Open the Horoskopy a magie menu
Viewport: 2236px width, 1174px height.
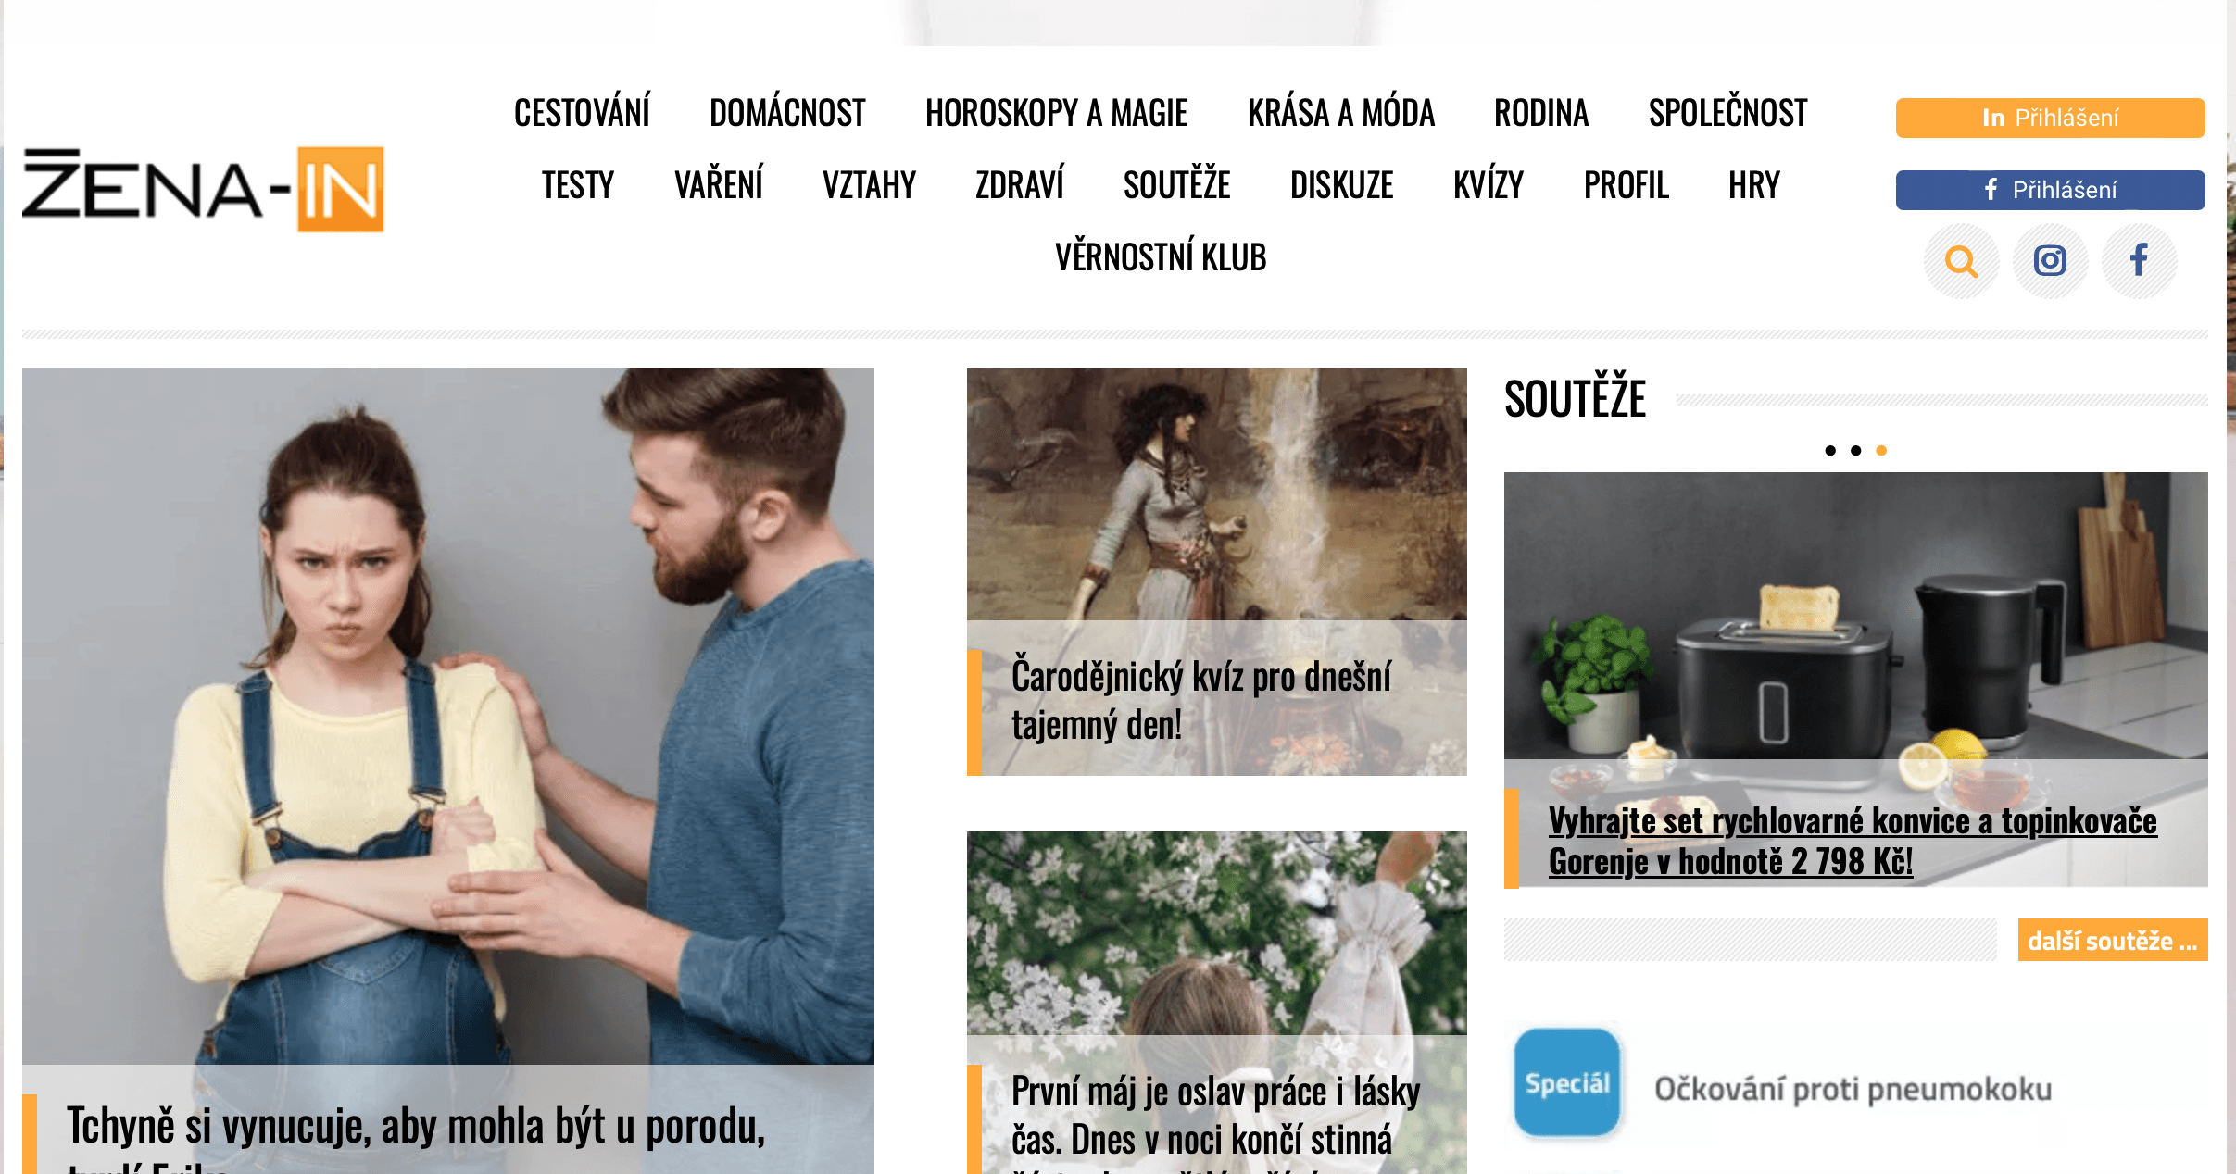(1056, 113)
